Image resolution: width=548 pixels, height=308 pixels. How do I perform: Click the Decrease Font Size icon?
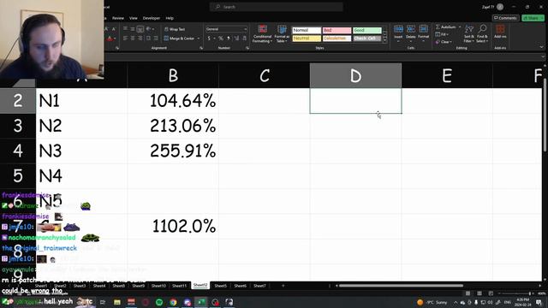tap(114, 29)
